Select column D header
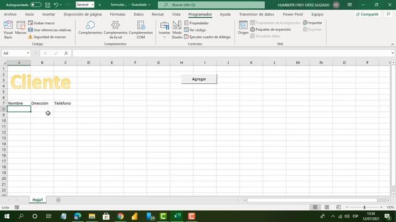Viewport: 396px width, 222px height. click(88, 62)
